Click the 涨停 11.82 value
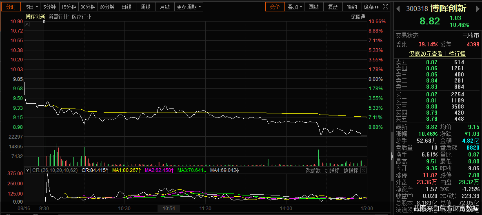Viewport: 482px width, 215px height. tap(431, 175)
